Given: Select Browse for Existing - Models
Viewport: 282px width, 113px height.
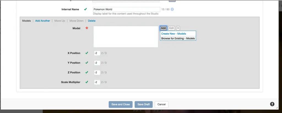Looking at the screenshot, I should click(178, 38).
